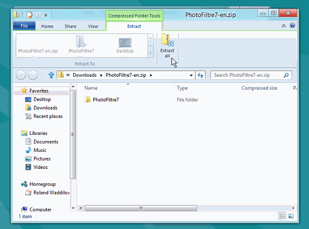This screenshot has width=309, height=229.
Task: Click Downloads in the address bar
Action: click(x=84, y=75)
